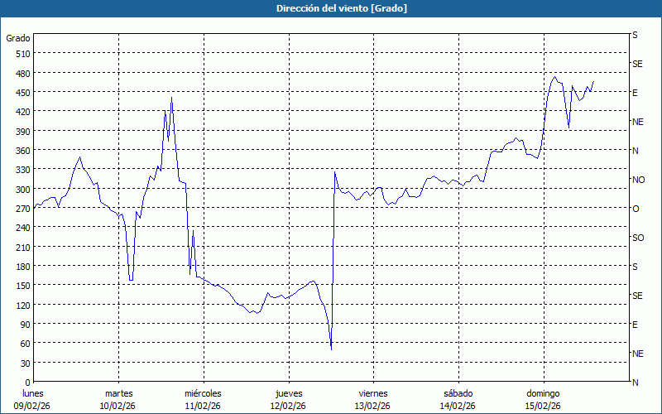The width and height of the screenshot is (662, 414).
Task: Select the 'martes' day label
Action: (119, 392)
